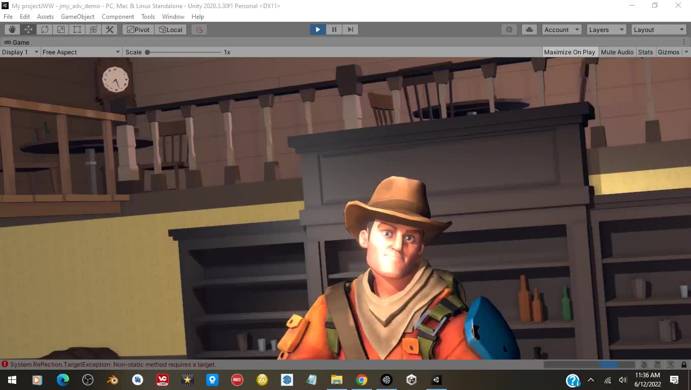Open the Tools menu
The width and height of the screenshot is (691, 390).
point(148,16)
